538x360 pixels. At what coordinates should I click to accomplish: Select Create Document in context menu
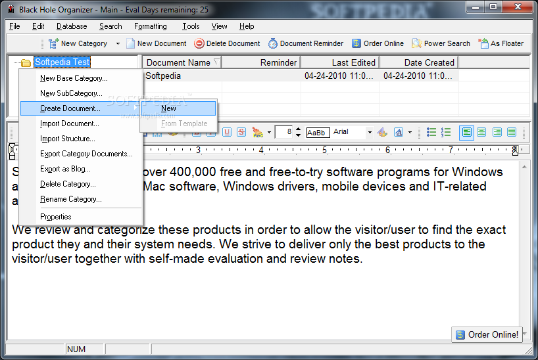coord(80,108)
